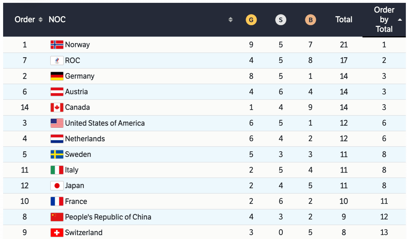Toggle the Order by Total sort arrow
Screen dimensions: 407x239
click(x=400, y=20)
